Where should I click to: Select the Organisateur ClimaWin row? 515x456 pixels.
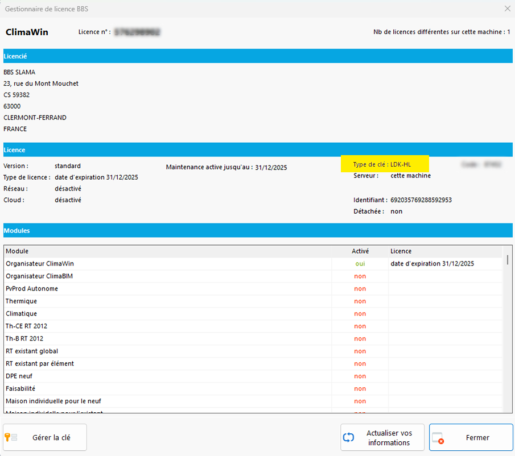pyautogui.click(x=253, y=263)
